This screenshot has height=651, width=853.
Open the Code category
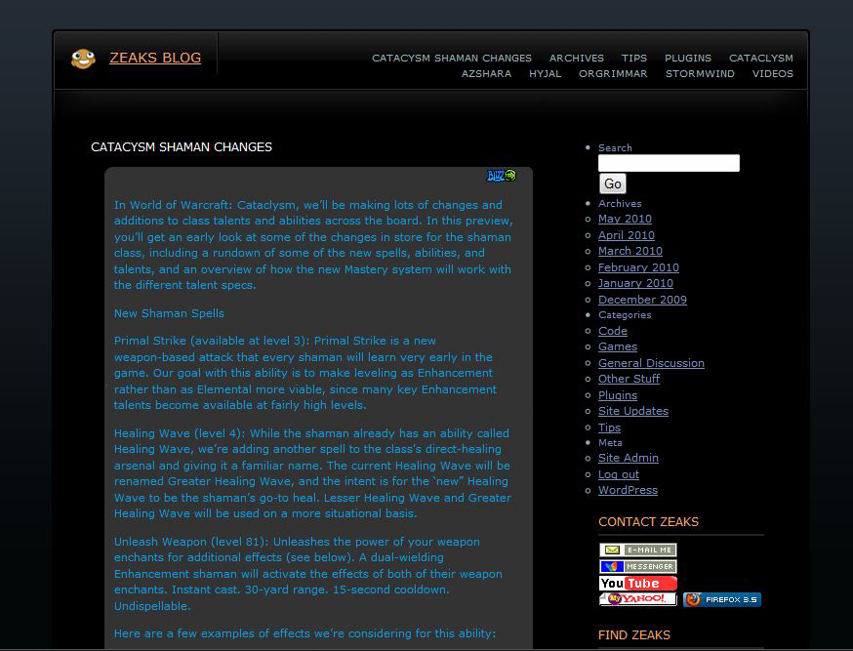613,331
